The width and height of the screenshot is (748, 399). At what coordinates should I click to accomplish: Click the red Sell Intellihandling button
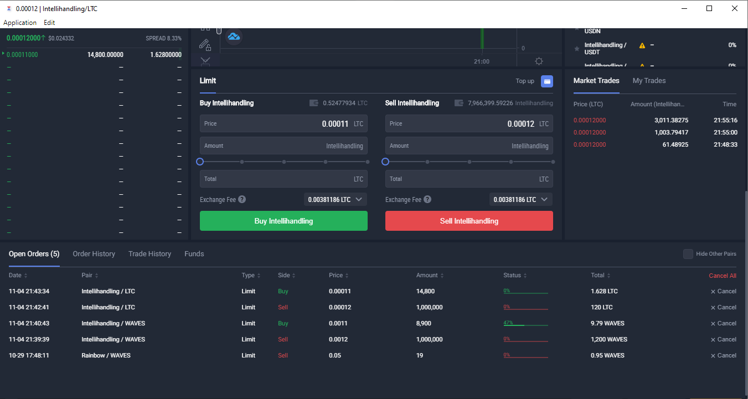(x=469, y=221)
